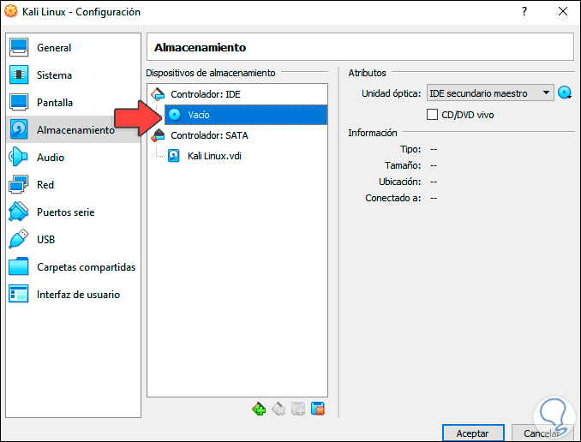Click the add attachment icon
This screenshot has height=442, width=581.
pos(298,409)
